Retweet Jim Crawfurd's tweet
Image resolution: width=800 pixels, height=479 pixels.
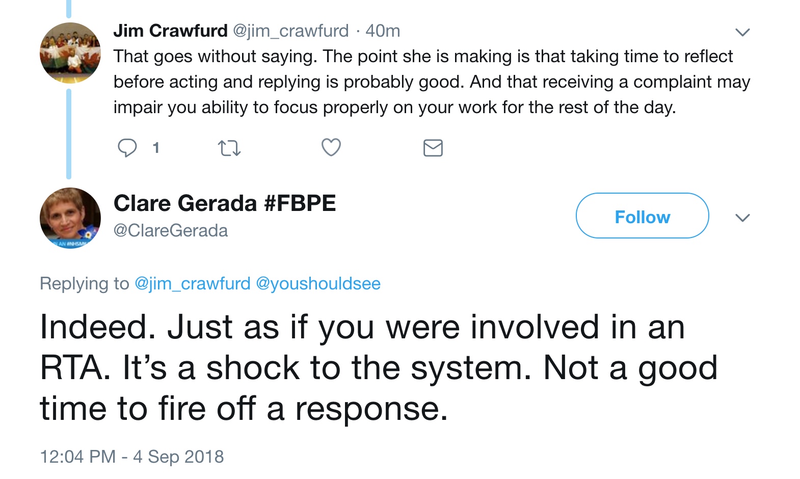[x=229, y=148]
